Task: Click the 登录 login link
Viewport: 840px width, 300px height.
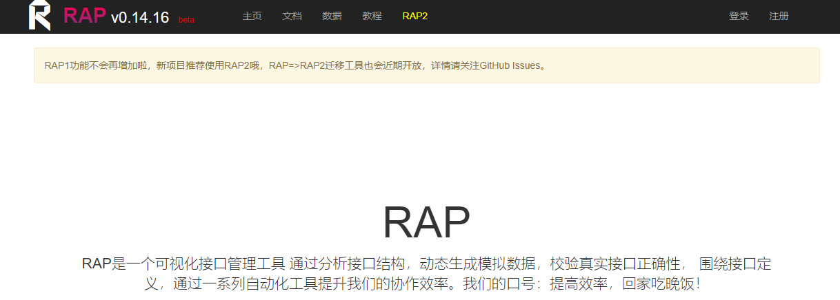Action: 739,16
